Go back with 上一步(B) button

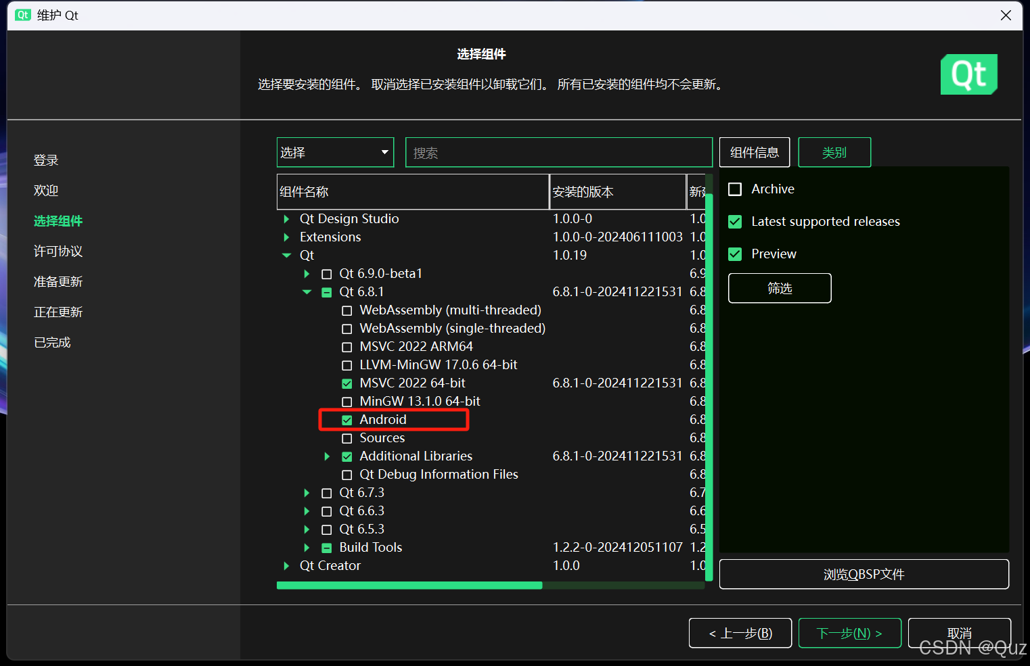pos(740,634)
